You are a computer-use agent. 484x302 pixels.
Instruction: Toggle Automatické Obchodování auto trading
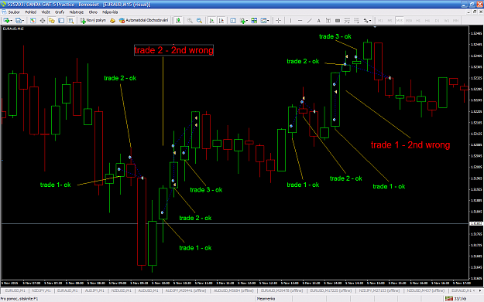(143, 20)
